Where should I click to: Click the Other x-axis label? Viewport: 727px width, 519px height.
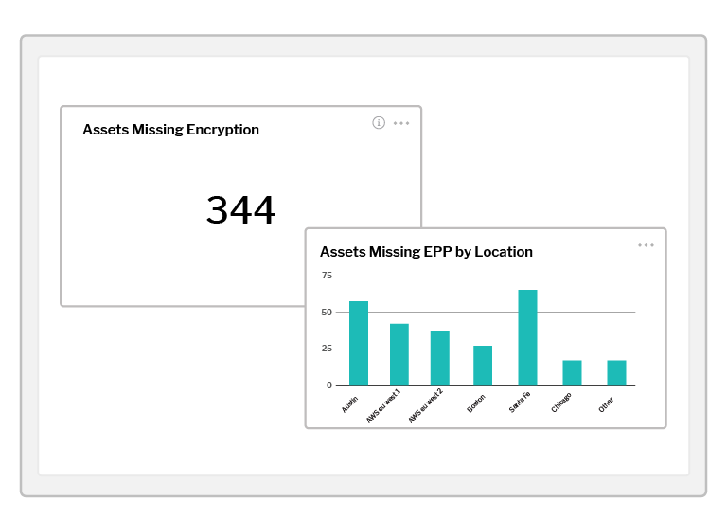(x=607, y=404)
